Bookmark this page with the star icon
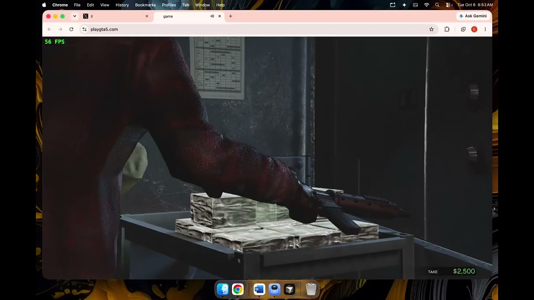Screen dimensions: 534x300 coord(431,29)
